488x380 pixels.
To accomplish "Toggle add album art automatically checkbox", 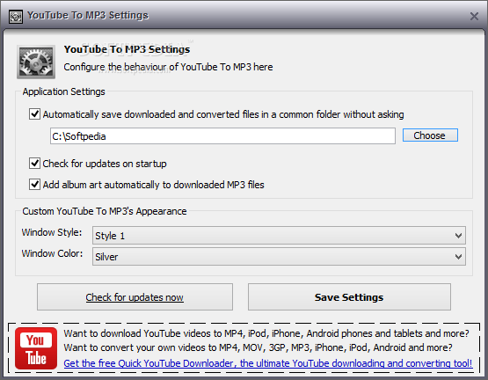I will tap(34, 185).
